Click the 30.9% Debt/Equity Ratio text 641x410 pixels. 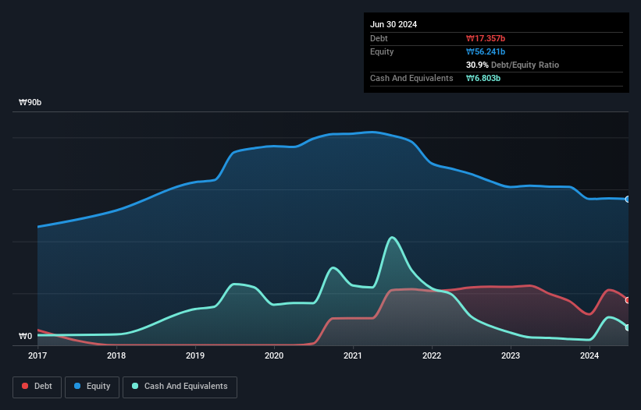point(512,65)
